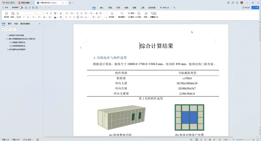Toggle bold formatting with the B button
This screenshot has width=261, height=141.
point(20,17)
